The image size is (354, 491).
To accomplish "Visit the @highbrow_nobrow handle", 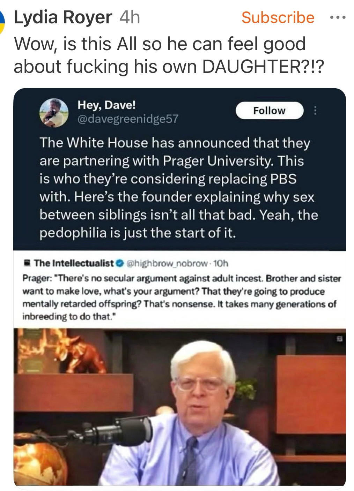I will [x=167, y=263].
